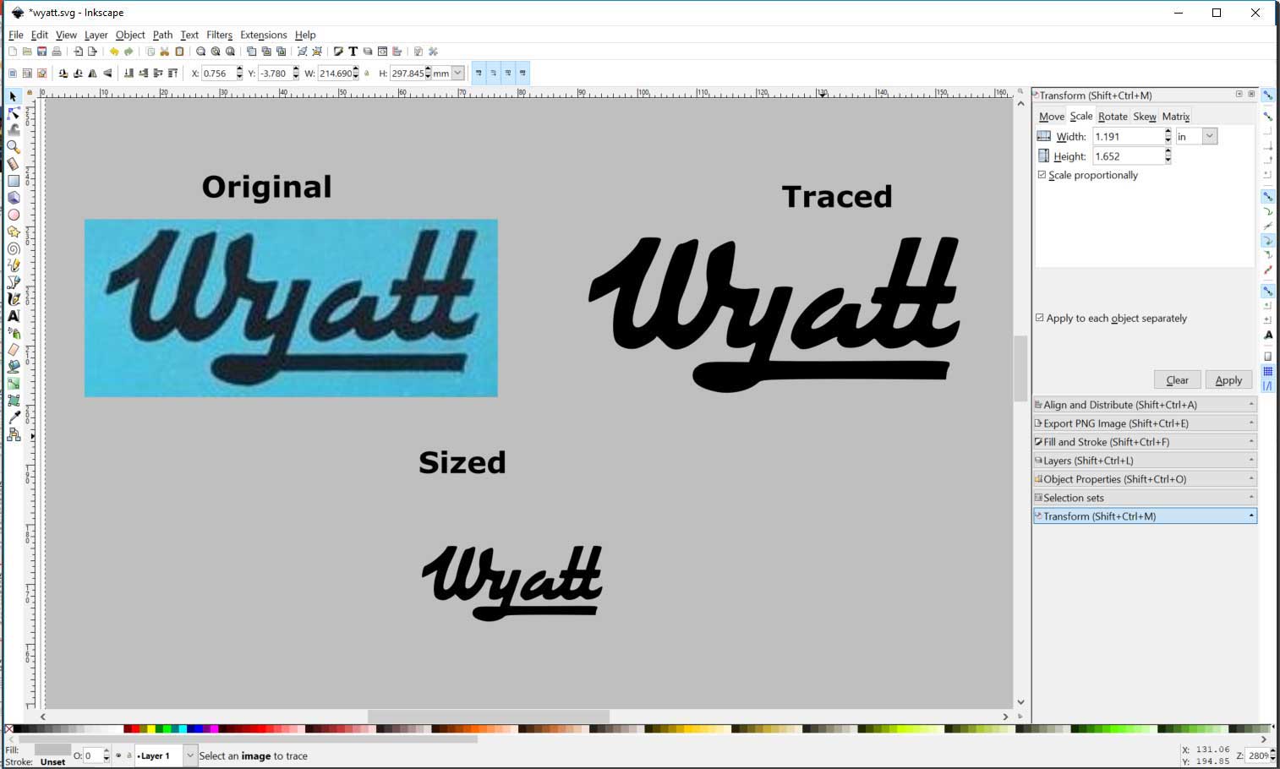The image size is (1280, 769).
Task: Toggle Scale proportionally checkbox
Action: (x=1042, y=175)
